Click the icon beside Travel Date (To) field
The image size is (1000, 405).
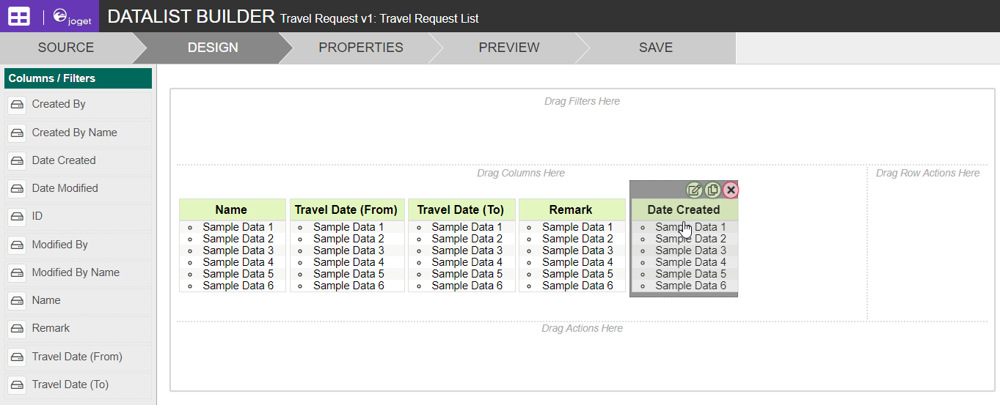tap(18, 385)
